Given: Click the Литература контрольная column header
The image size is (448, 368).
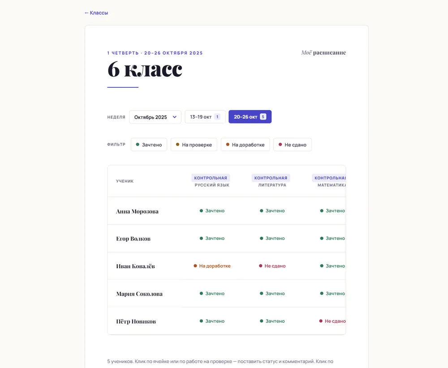Looking at the screenshot, I should click(x=271, y=181).
